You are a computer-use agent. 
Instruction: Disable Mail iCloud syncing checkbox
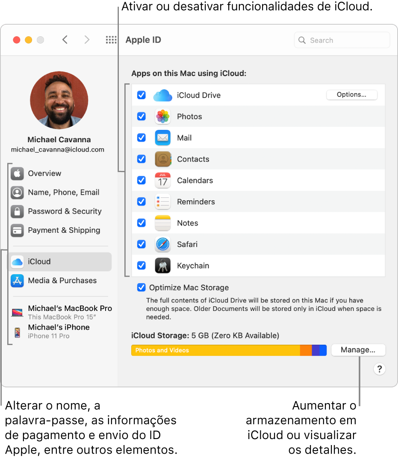(142, 138)
